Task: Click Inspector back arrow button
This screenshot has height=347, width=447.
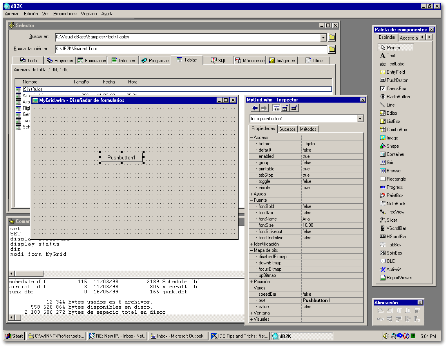Action: [255, 108]
